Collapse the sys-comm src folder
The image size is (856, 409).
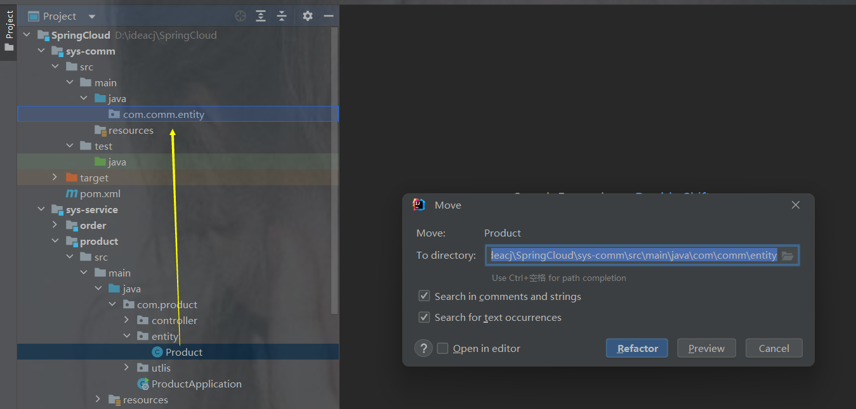point(56,67)
